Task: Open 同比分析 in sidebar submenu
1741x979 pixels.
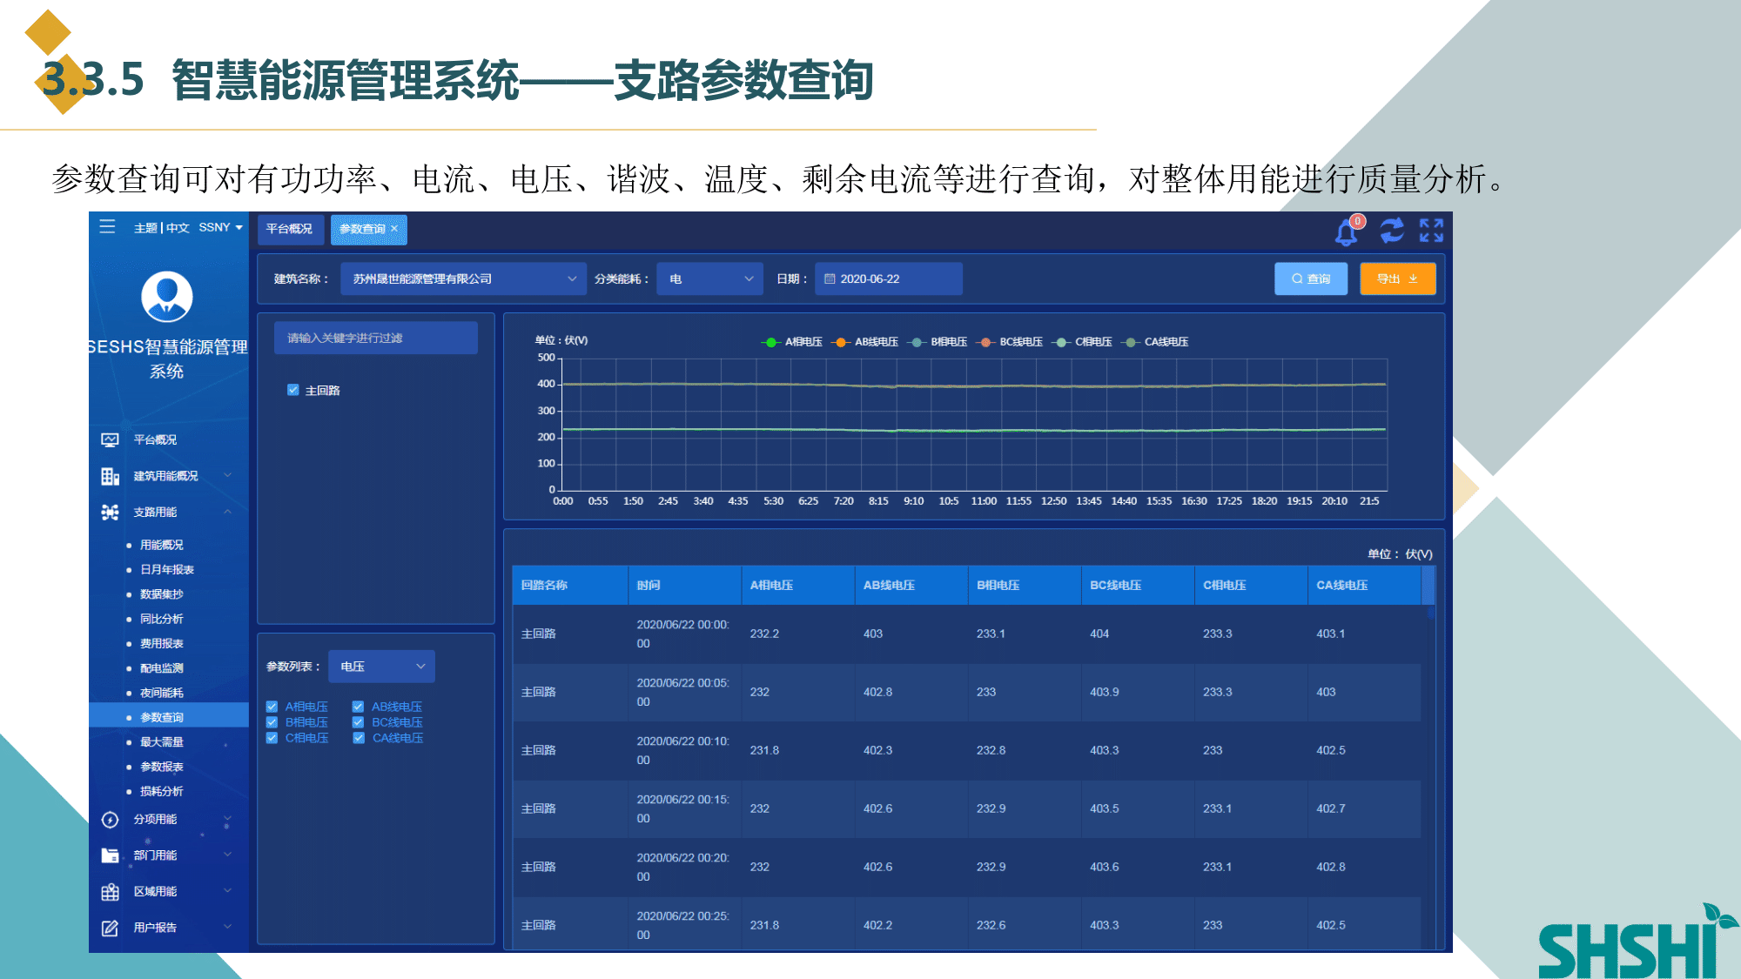Action: point(162,620)
